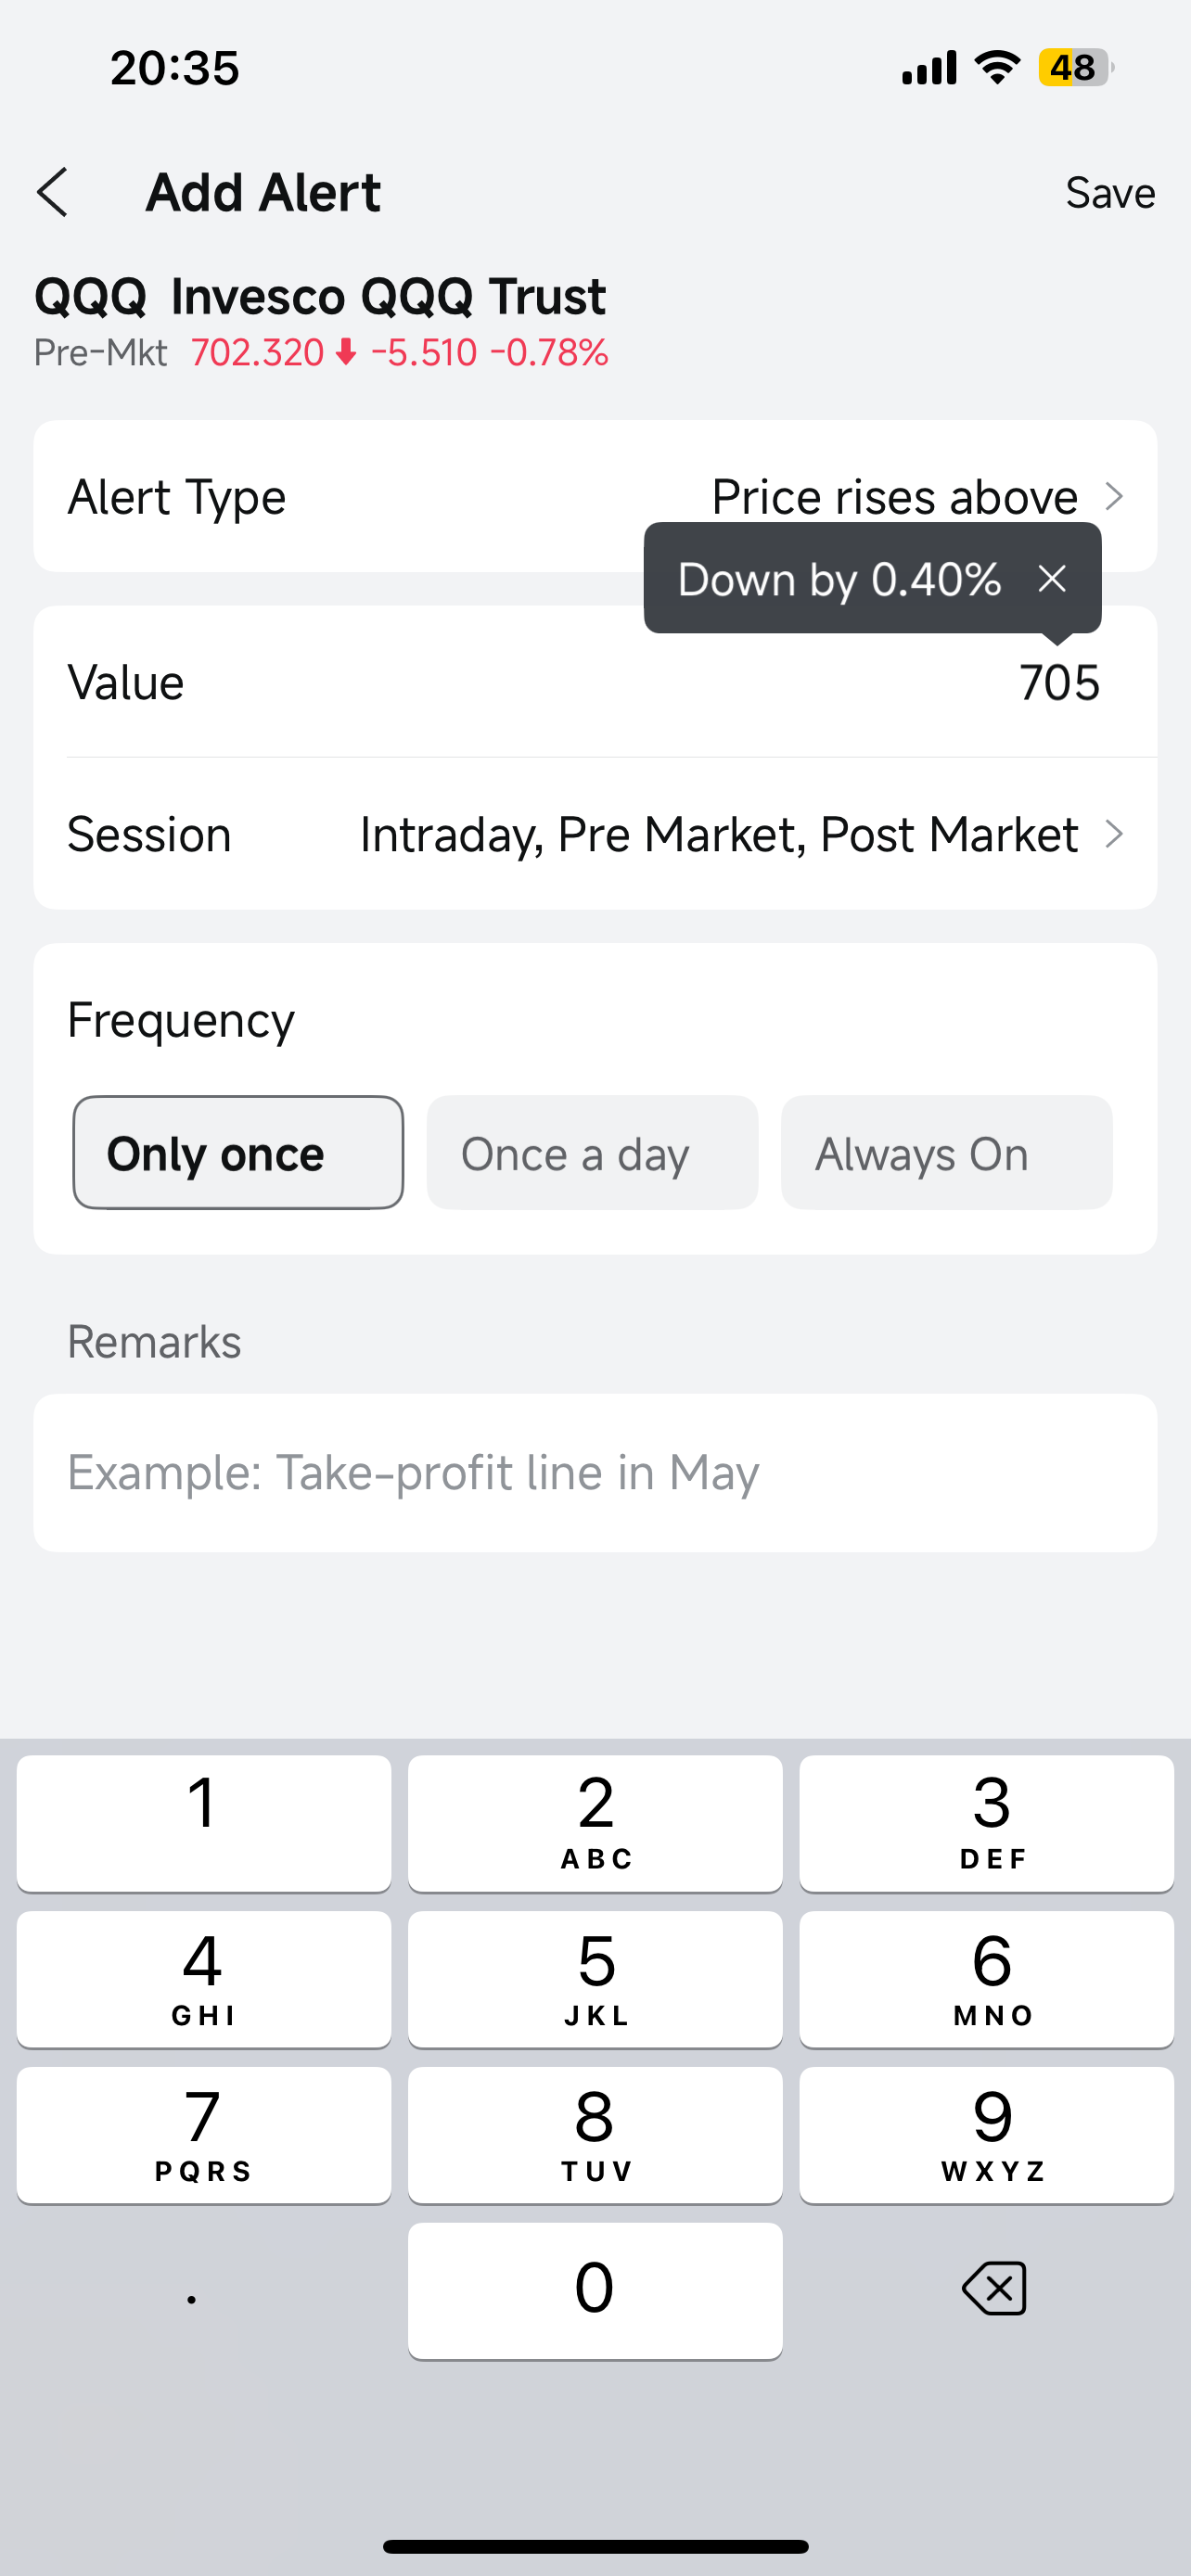Open Alert Type 'Price rises above' selector
Screen dimensions: 1191x2576
[595, 496]
